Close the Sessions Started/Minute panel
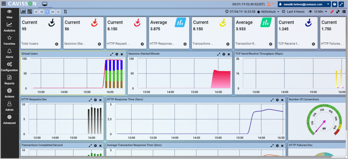The width and height of the screenshot is (348, 159). (x=229, y=54)
